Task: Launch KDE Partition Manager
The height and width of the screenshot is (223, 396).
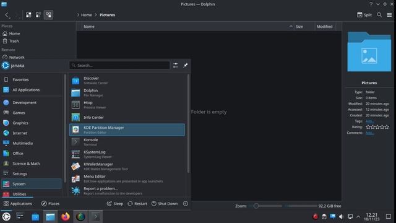Action: pos(127,129)
